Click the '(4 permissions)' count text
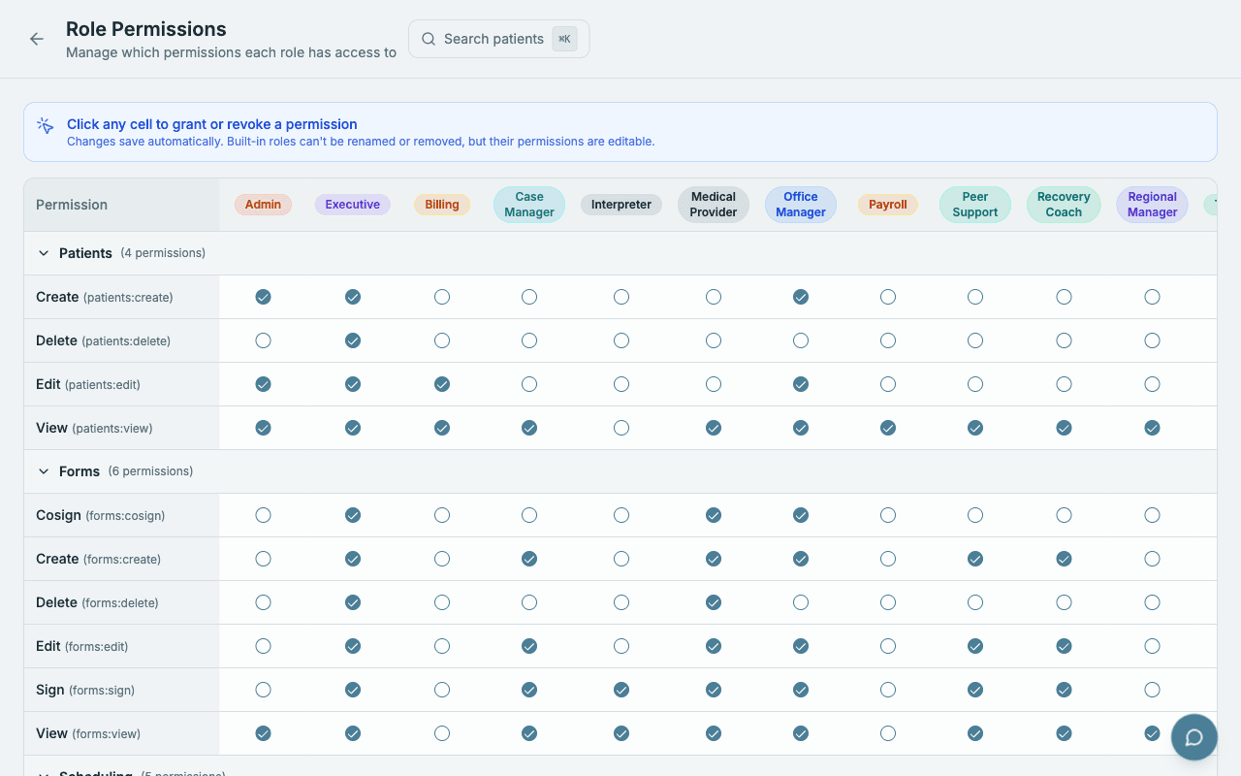The height and width of the screenshot is (776, 1241). pyautogui.click(x=163, y=253)
